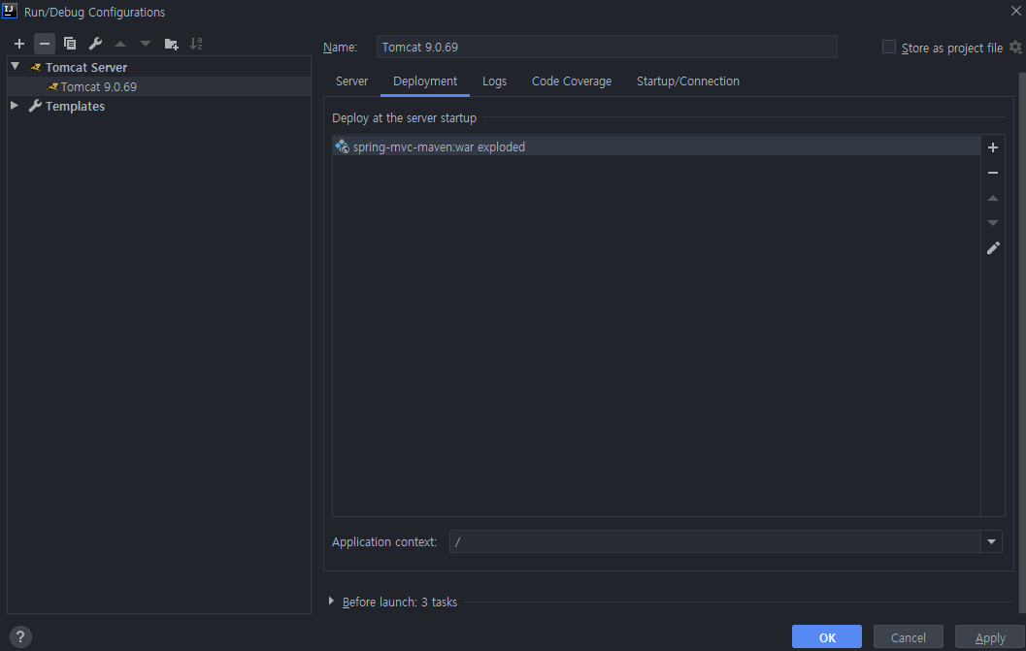1026x651 pixels.
Task: Move the configuration up in the left toolbar
Action: 120,44
